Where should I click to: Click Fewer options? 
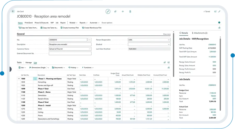point(107,23)
